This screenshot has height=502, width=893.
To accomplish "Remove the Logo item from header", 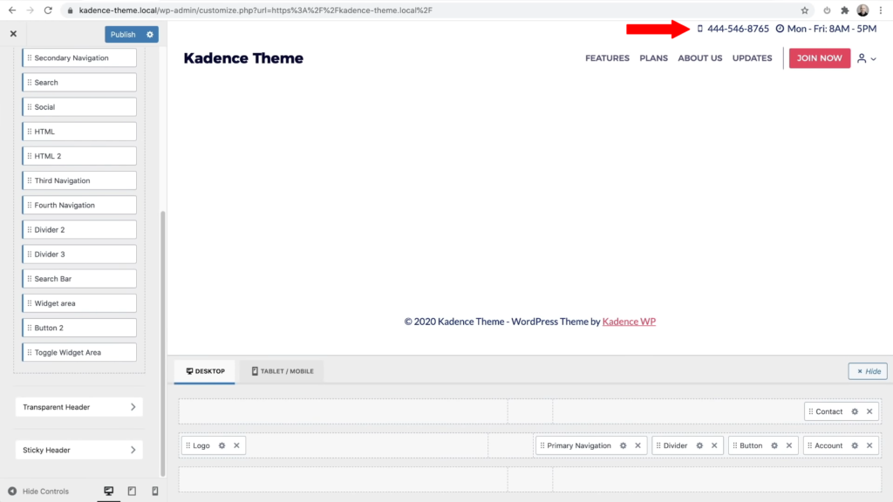I will pyautogui.click(x=237, y=445).
